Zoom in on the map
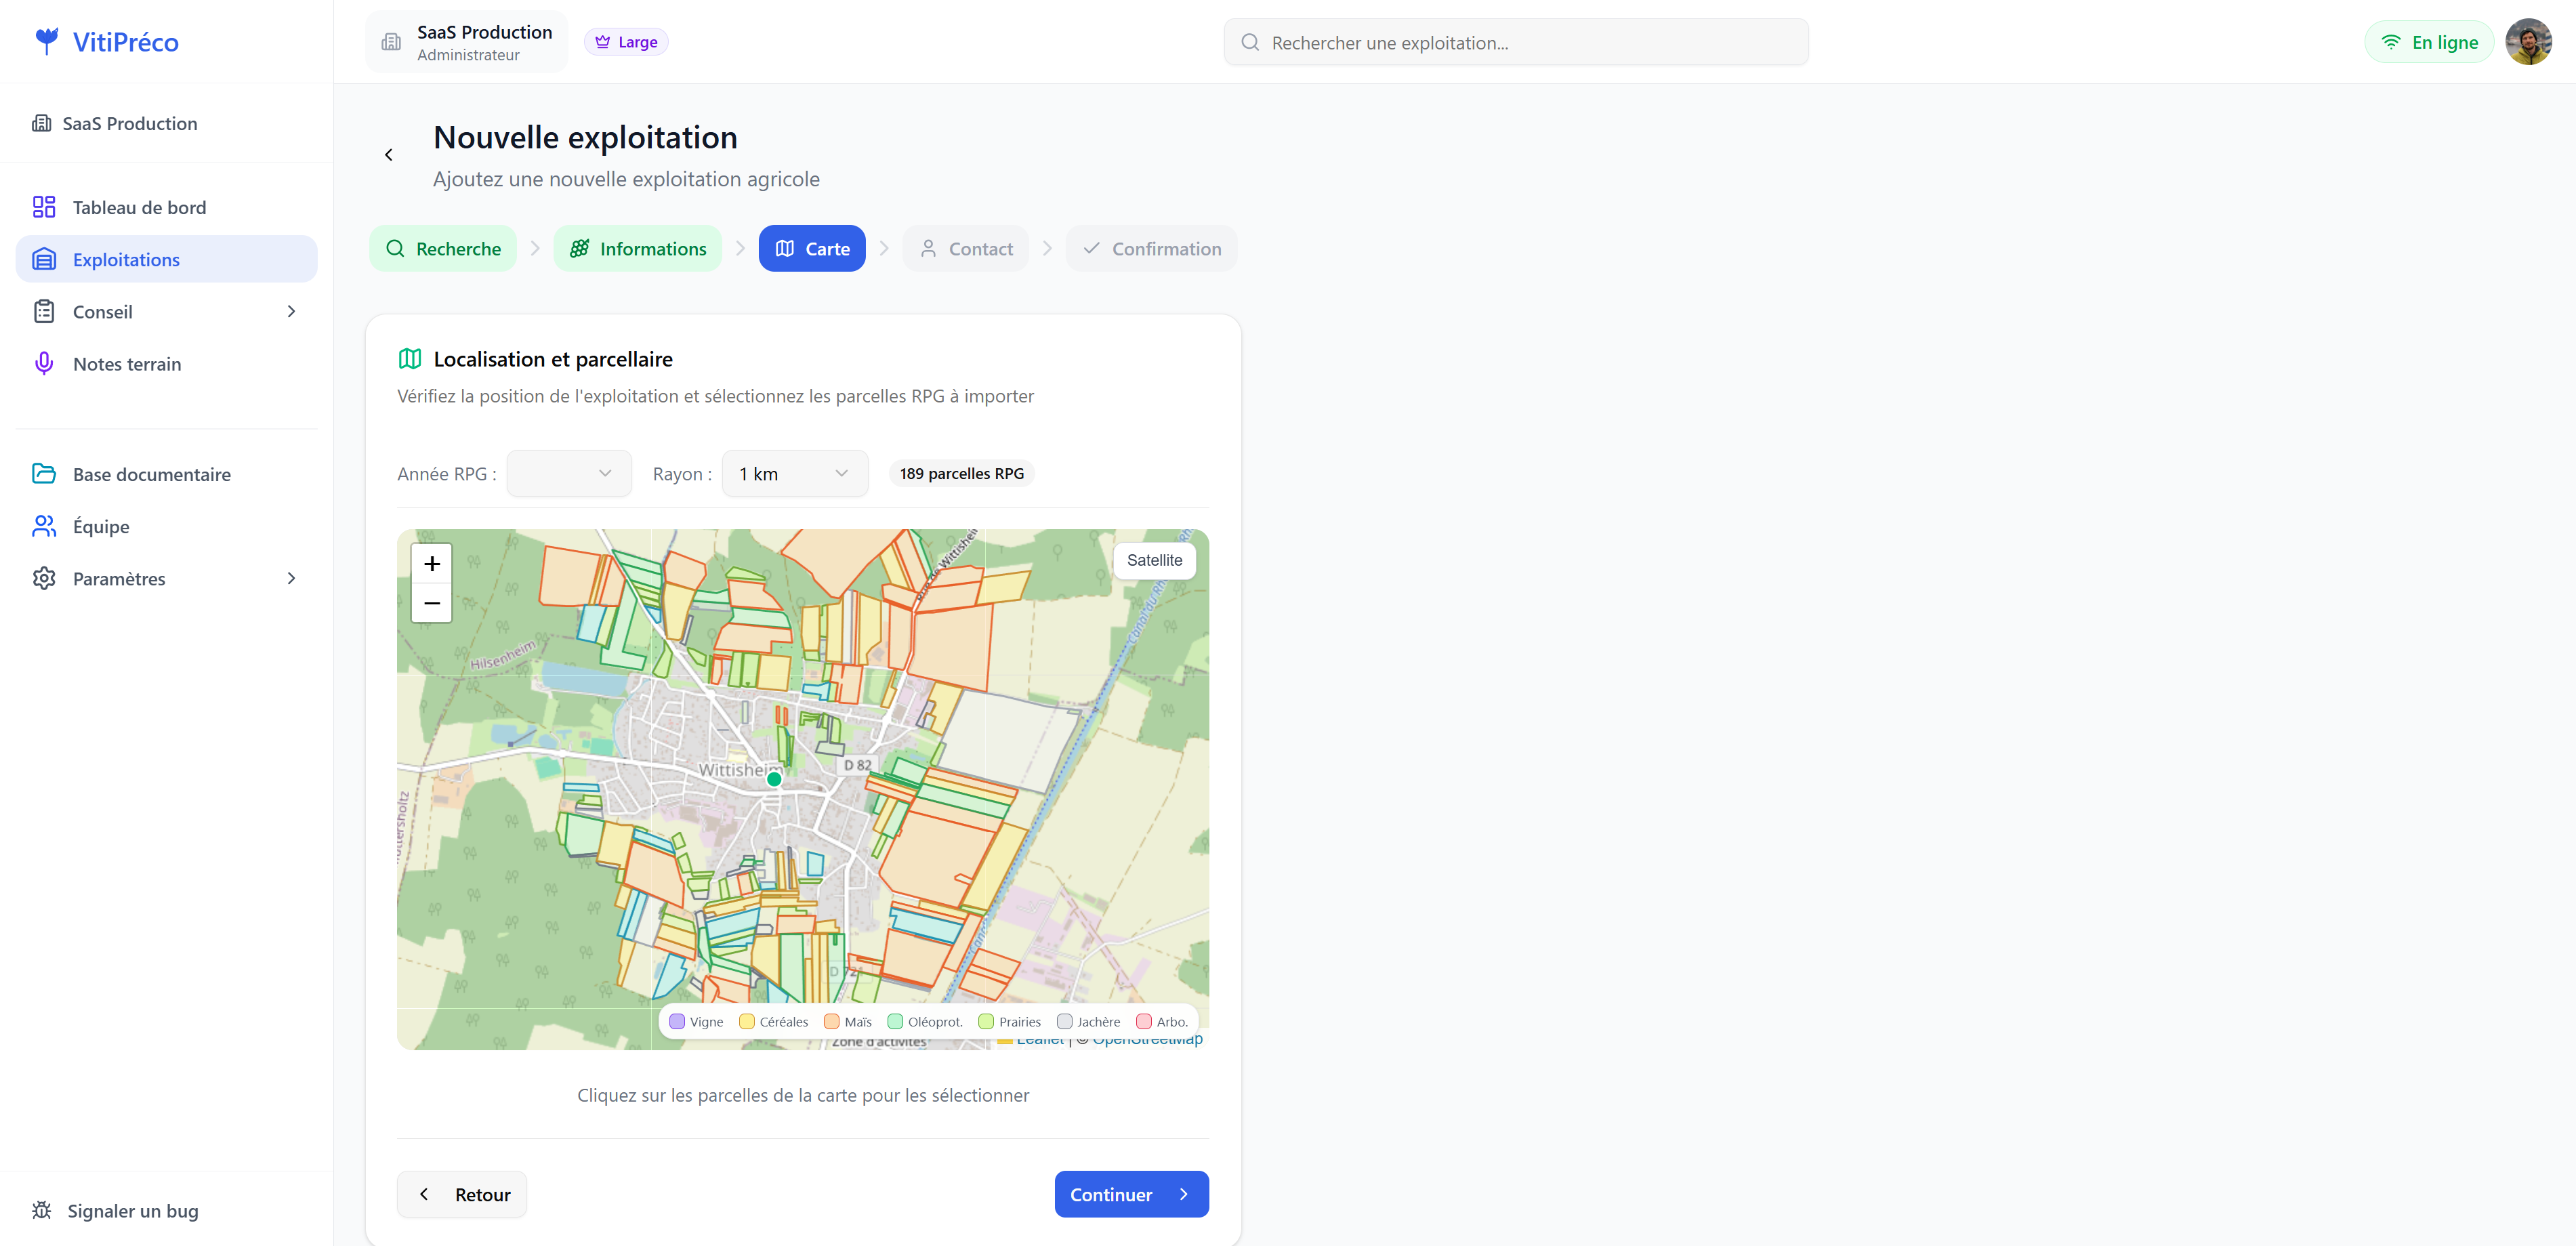2576x1246 pixels. click(432, 564)
